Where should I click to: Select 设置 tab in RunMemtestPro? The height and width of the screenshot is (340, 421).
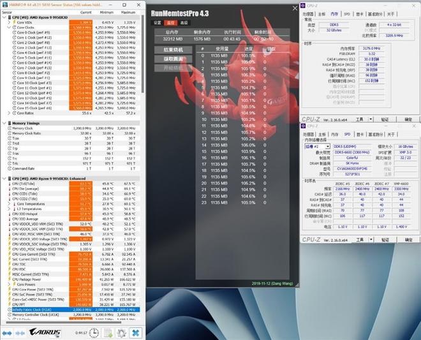pyautogui.click(x=158, y=23)
